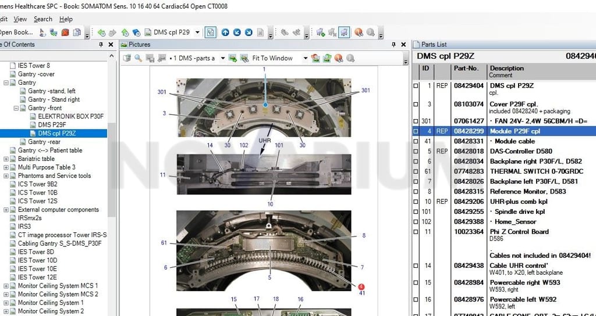
Task: Click the green home arrow icon
Action: point(125,33)
